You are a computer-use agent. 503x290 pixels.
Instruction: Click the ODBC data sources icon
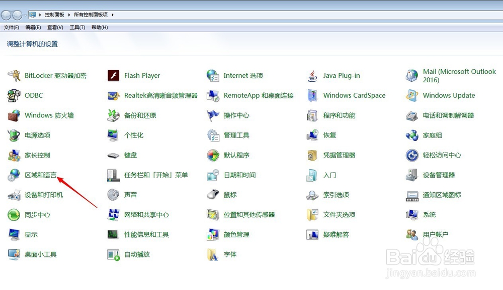click(x=14, y=95)
